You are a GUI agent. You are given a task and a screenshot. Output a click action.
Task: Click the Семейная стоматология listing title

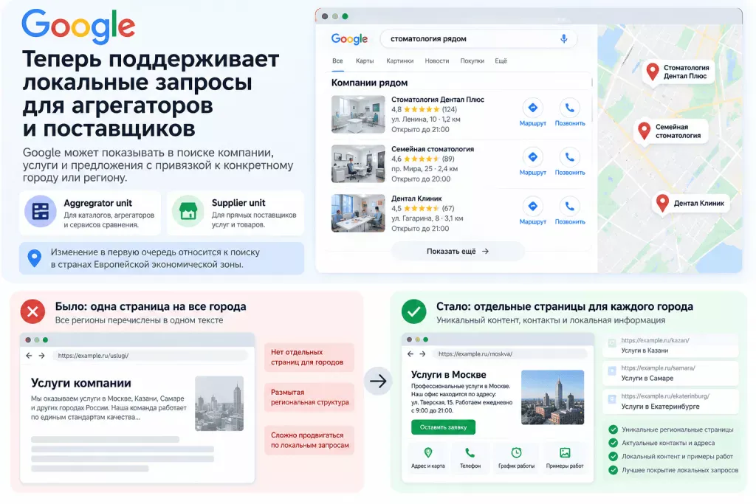tap(433, 149)
